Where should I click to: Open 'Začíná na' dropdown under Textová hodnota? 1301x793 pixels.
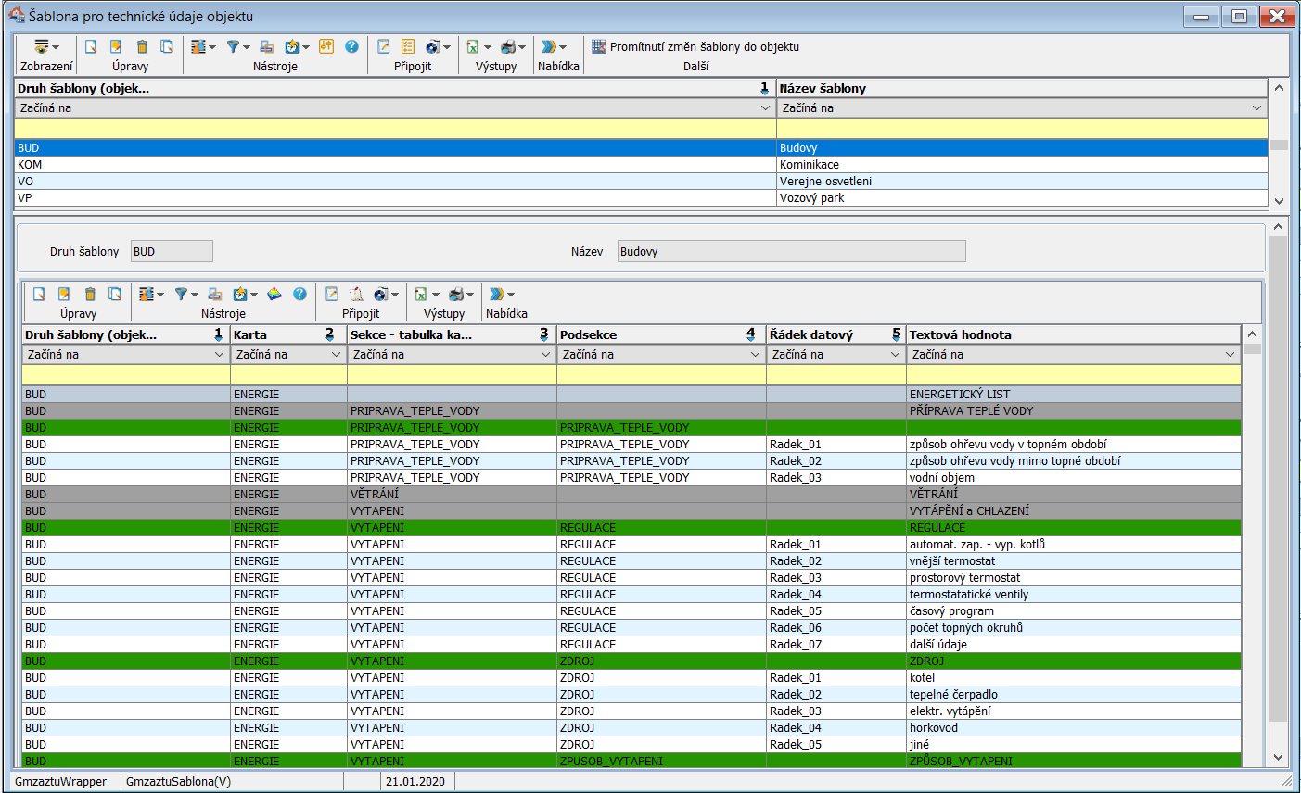tap(1230, 355)
